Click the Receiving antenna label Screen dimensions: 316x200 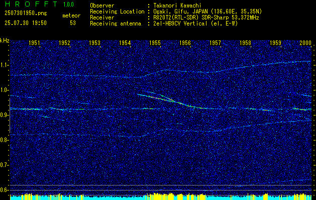[x=116, y=23]
